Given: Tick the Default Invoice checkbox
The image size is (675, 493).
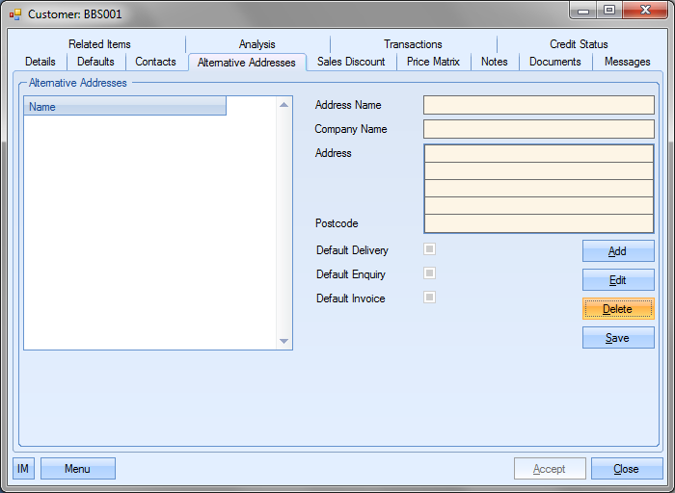Looking at the screenshot, I should pos(430,298).
